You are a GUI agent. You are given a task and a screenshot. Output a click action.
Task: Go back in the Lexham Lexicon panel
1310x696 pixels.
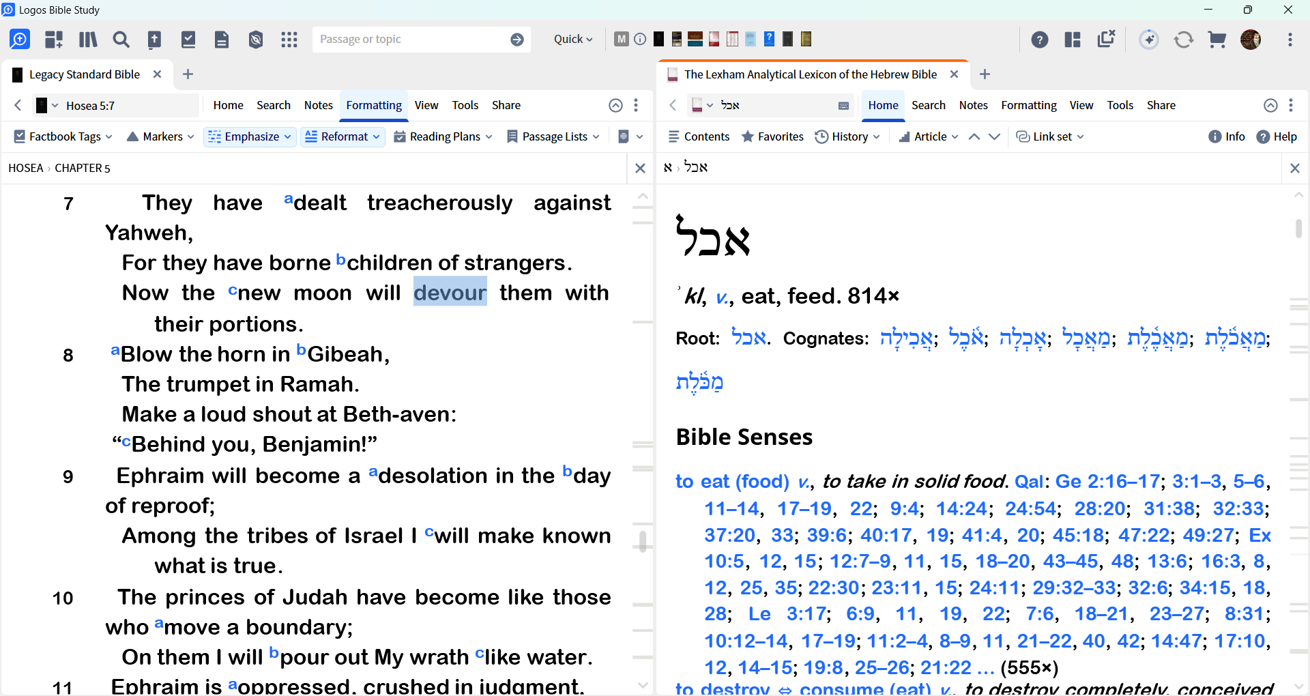pyautogui.click(x=673, y=105)
